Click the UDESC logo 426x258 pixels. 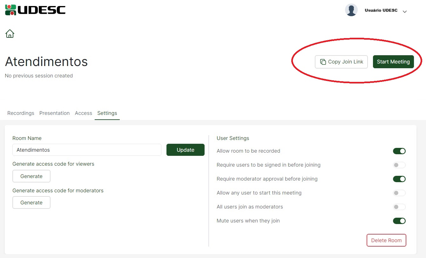(x=35, y=10)
